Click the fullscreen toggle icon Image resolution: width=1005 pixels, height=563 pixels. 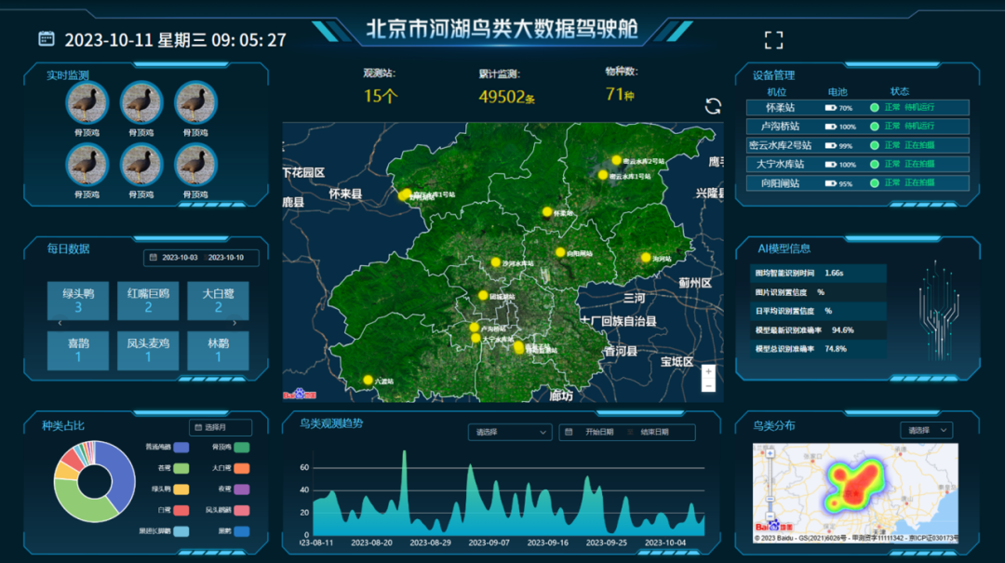point(773,40)
